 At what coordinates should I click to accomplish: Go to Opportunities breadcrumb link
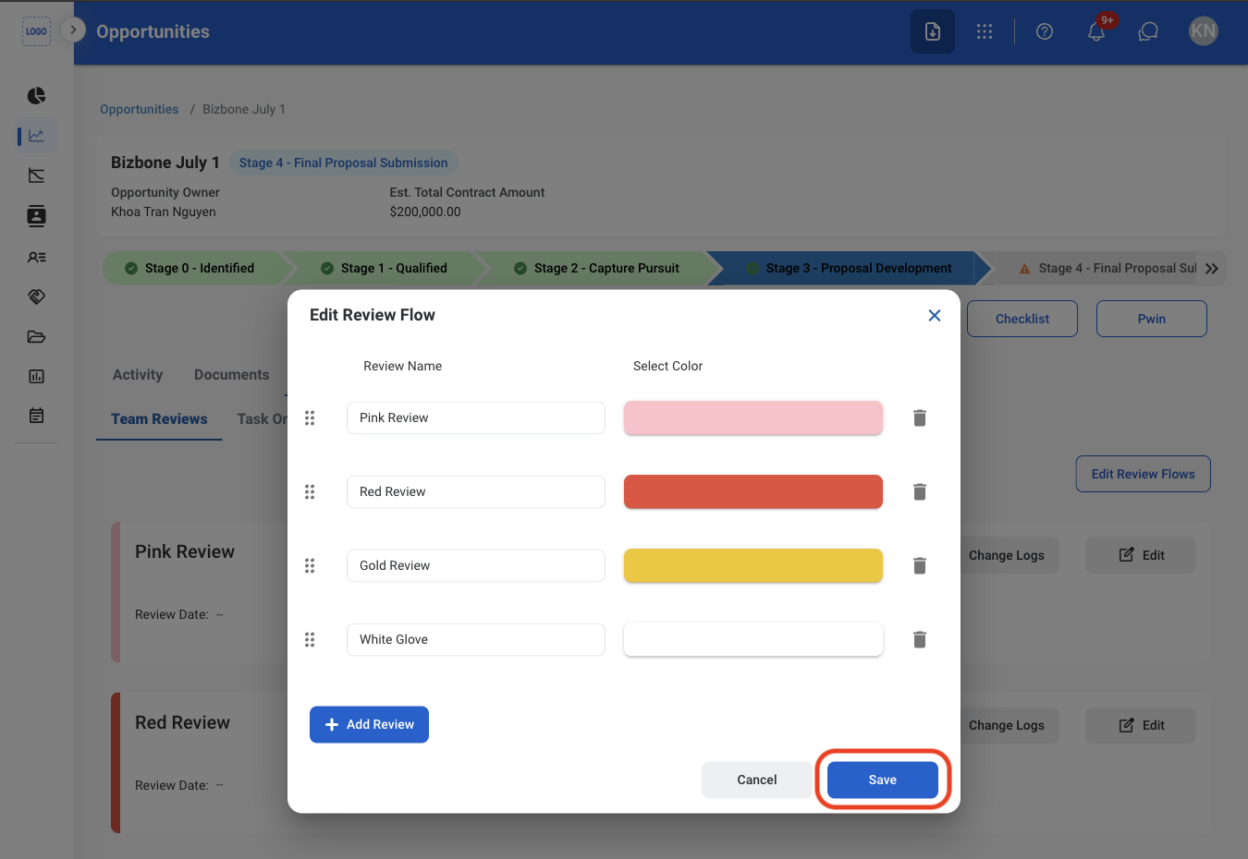140,109
